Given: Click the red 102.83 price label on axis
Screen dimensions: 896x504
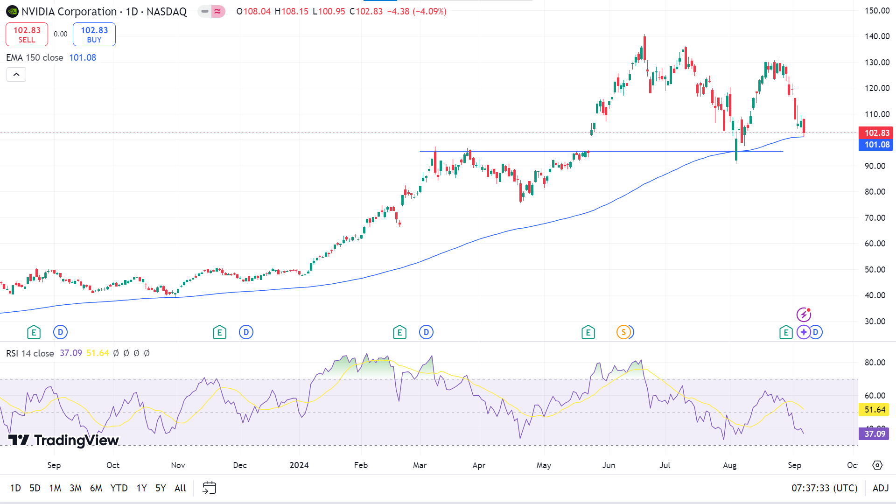Looking at the screenshot, I should 876,133.
